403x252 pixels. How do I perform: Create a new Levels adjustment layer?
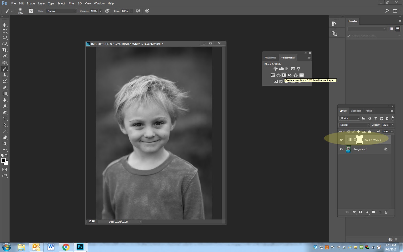pyautogui.click(x=281, y=68)
